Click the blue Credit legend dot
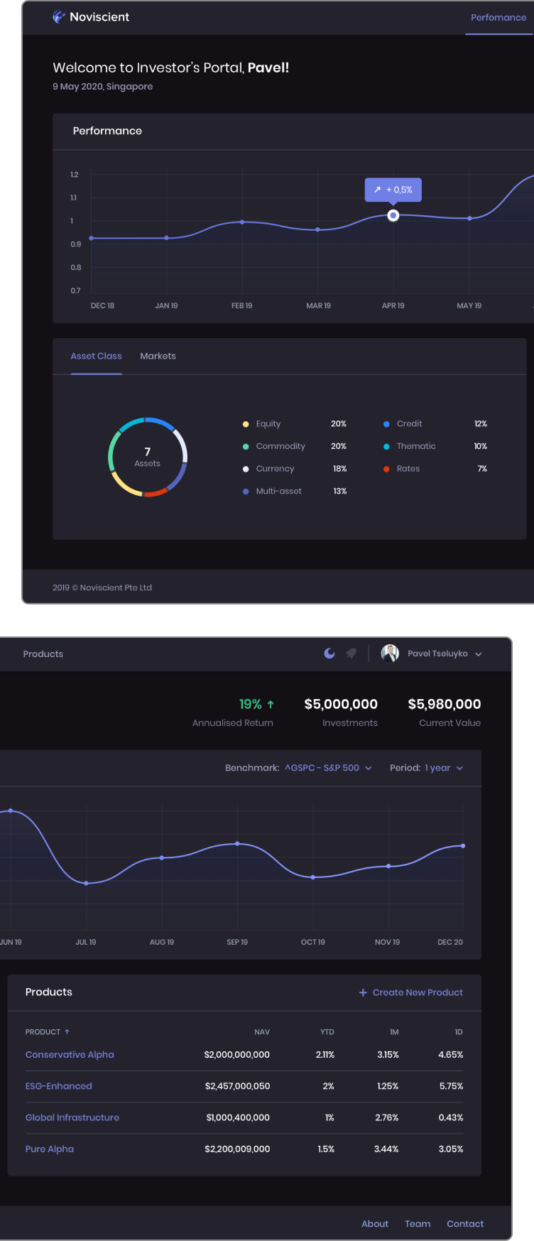534x1241 pixels. point(386,424)
